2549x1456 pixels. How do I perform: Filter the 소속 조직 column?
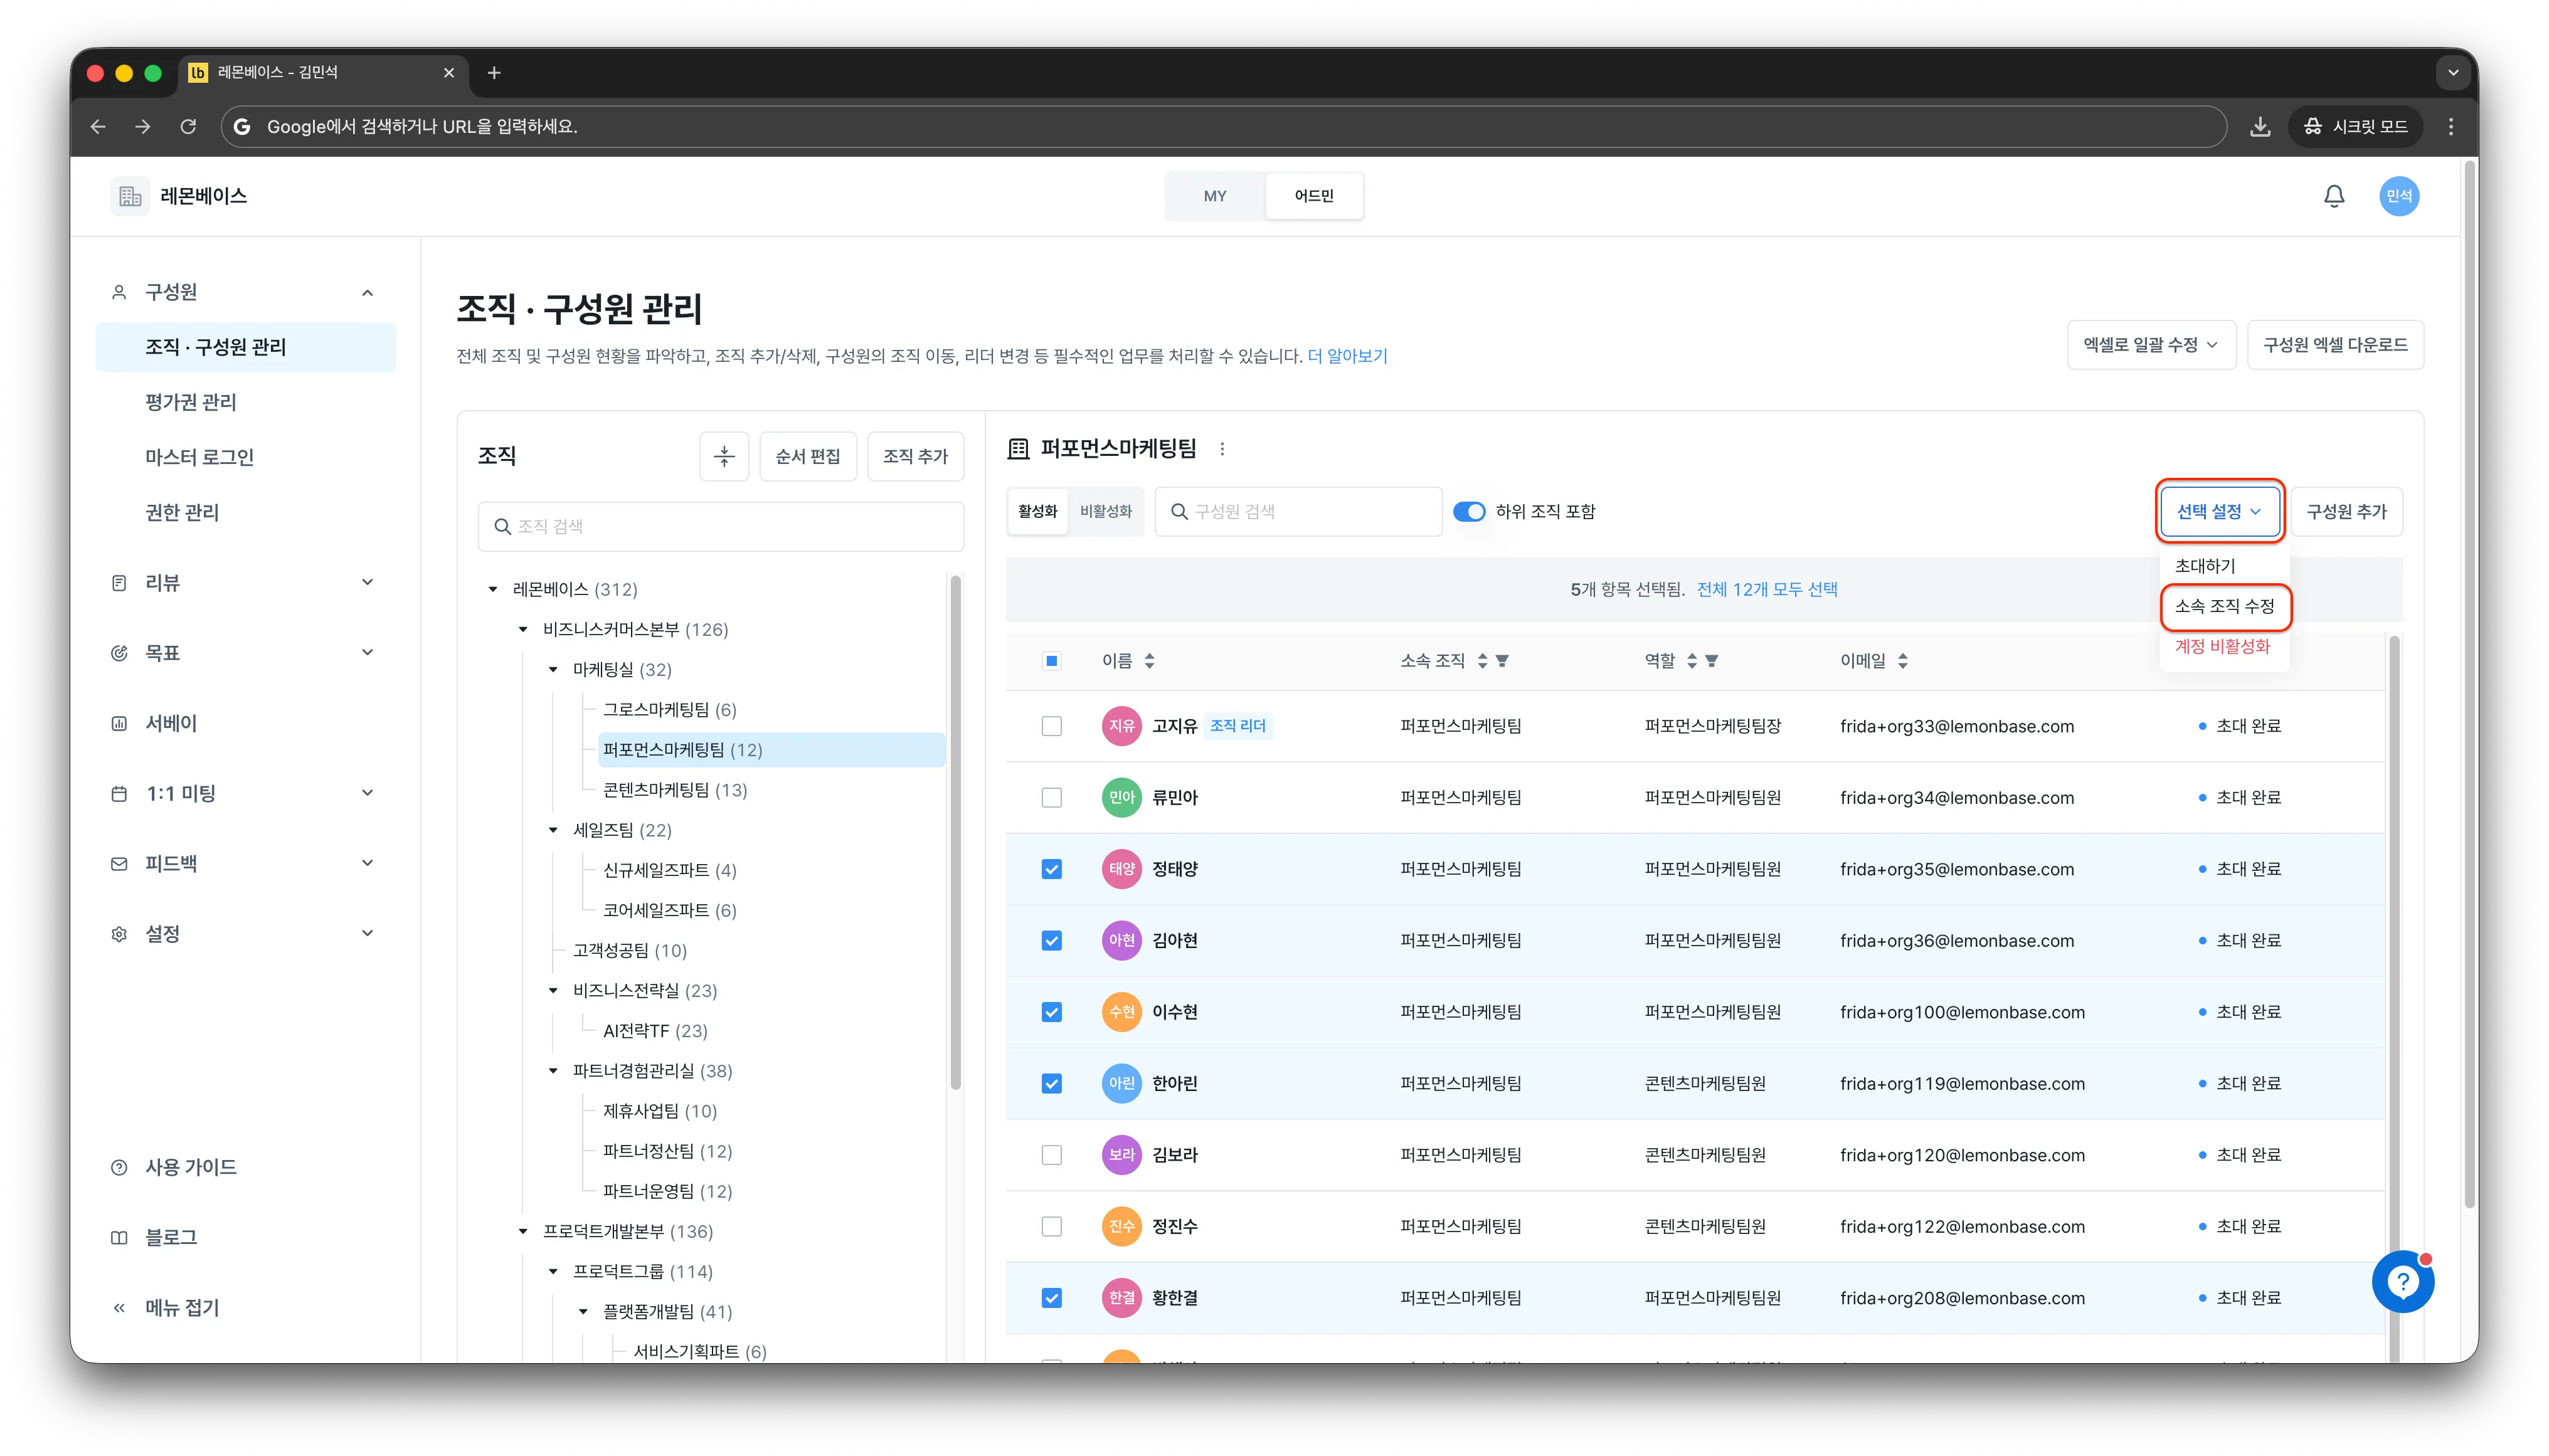click(1502, 661)
